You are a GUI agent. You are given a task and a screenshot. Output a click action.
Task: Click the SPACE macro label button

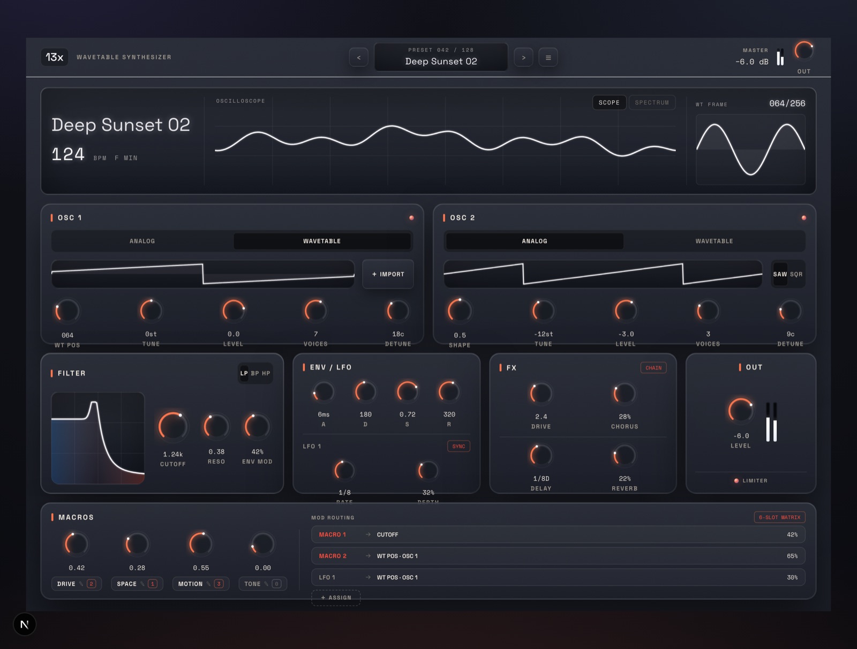[137, 584]
